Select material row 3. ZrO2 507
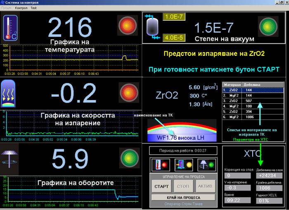 [x=253, y=101]
